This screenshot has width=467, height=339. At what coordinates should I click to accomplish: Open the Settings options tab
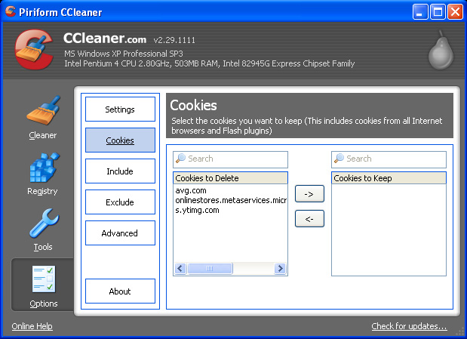[120, 109]
